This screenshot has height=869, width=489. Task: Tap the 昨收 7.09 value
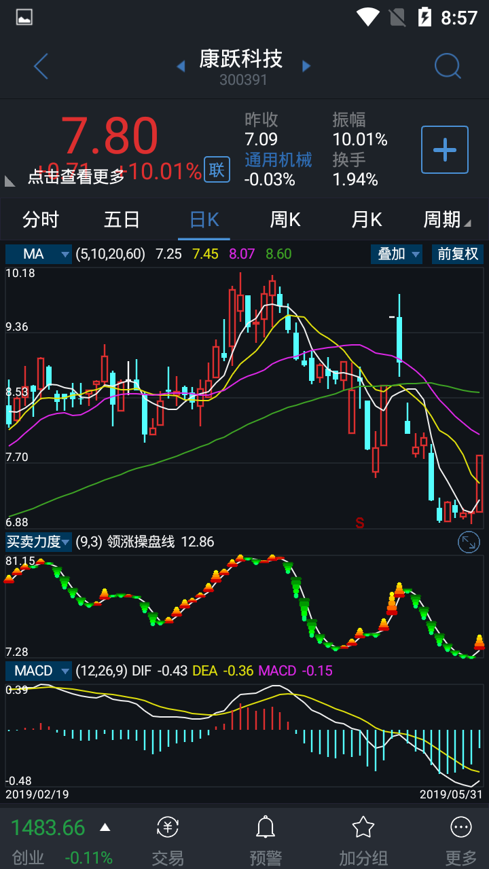tap(261, 140)
